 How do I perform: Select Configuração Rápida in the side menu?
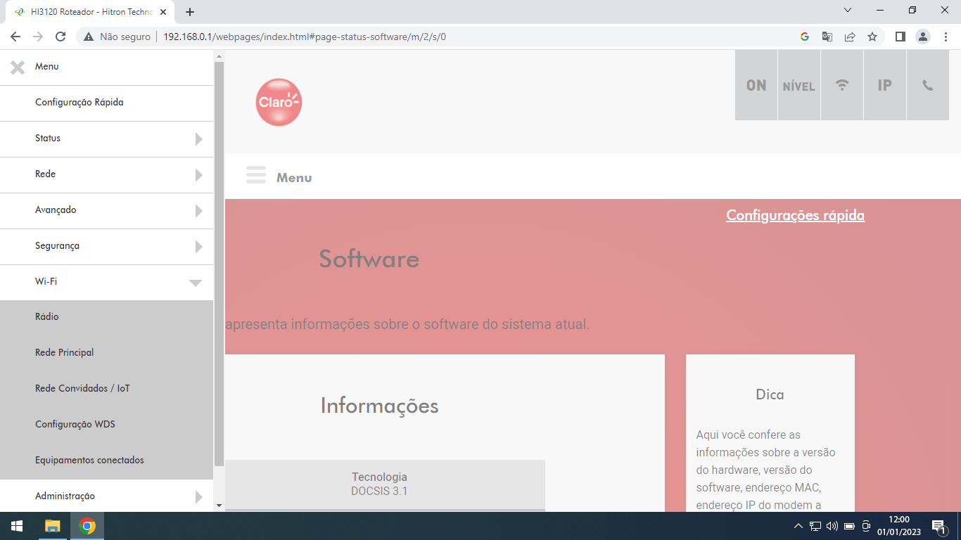[x=79, y=103]
